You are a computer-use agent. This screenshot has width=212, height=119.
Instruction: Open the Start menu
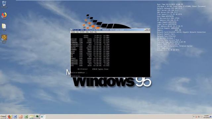(x=3, y=117)
